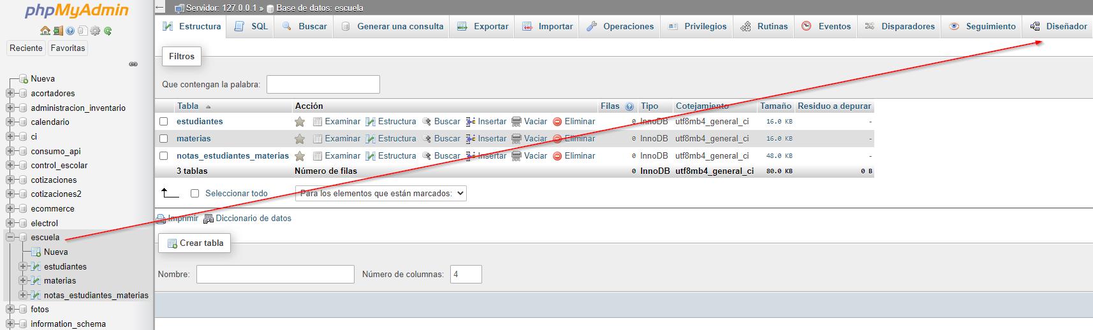This screenshot has height=330, width=1093.
Task: Expand the control_escolar database node
Action: 10,166
